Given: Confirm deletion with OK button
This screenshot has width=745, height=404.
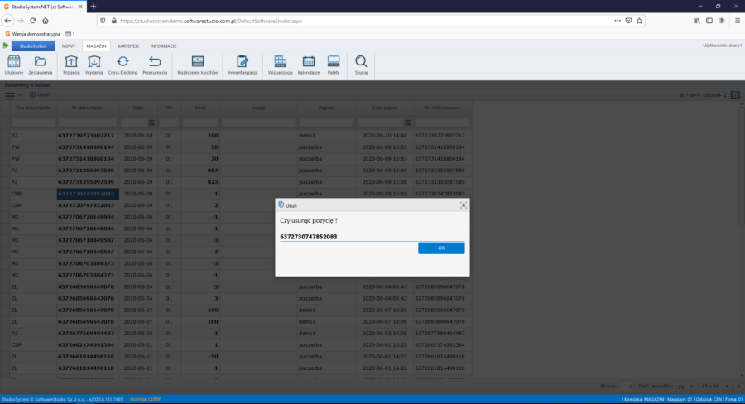Looking at the screenshot, I should point(441,248).
